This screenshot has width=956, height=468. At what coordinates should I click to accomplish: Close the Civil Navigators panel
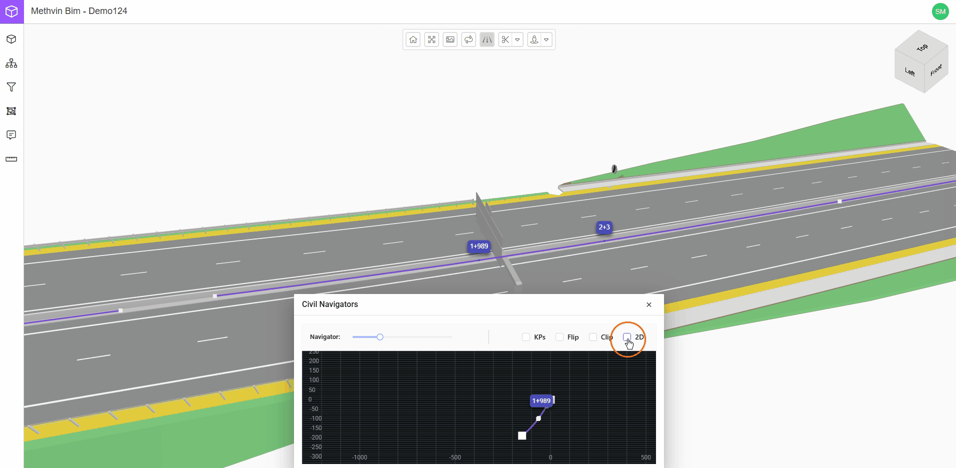coord(649,304)
